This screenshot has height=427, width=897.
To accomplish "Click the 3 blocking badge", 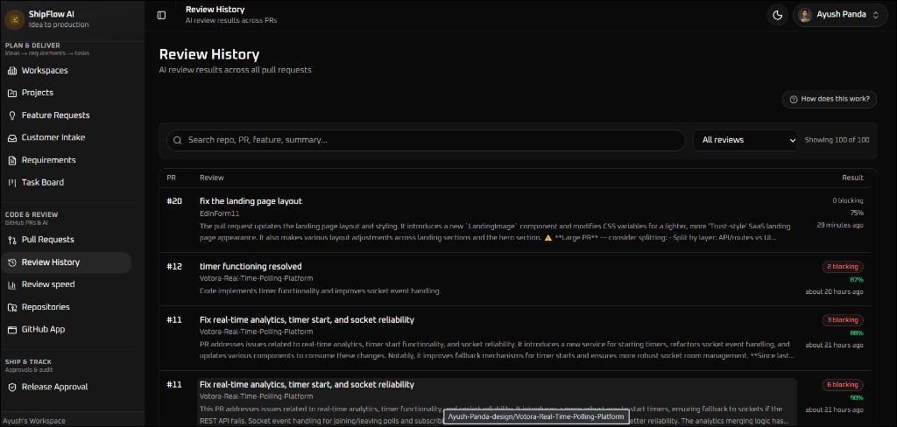I will (843, 320).
